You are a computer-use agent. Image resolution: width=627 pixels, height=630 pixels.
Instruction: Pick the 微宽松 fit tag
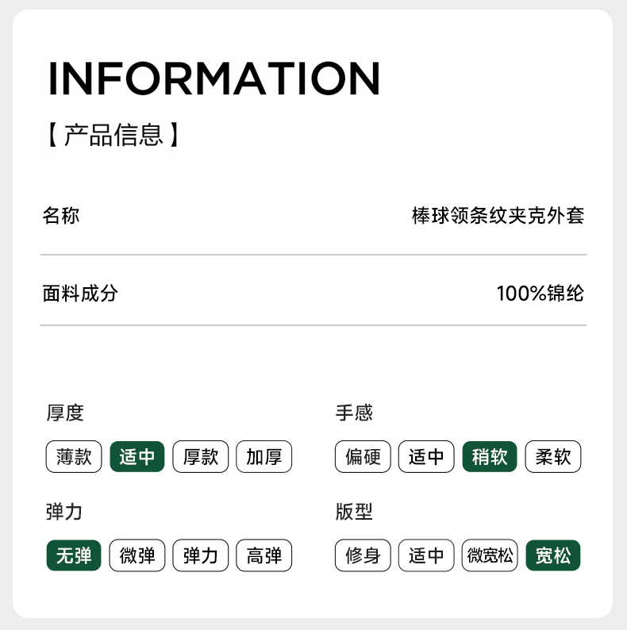pyautogui.click(x=490, y=555)
